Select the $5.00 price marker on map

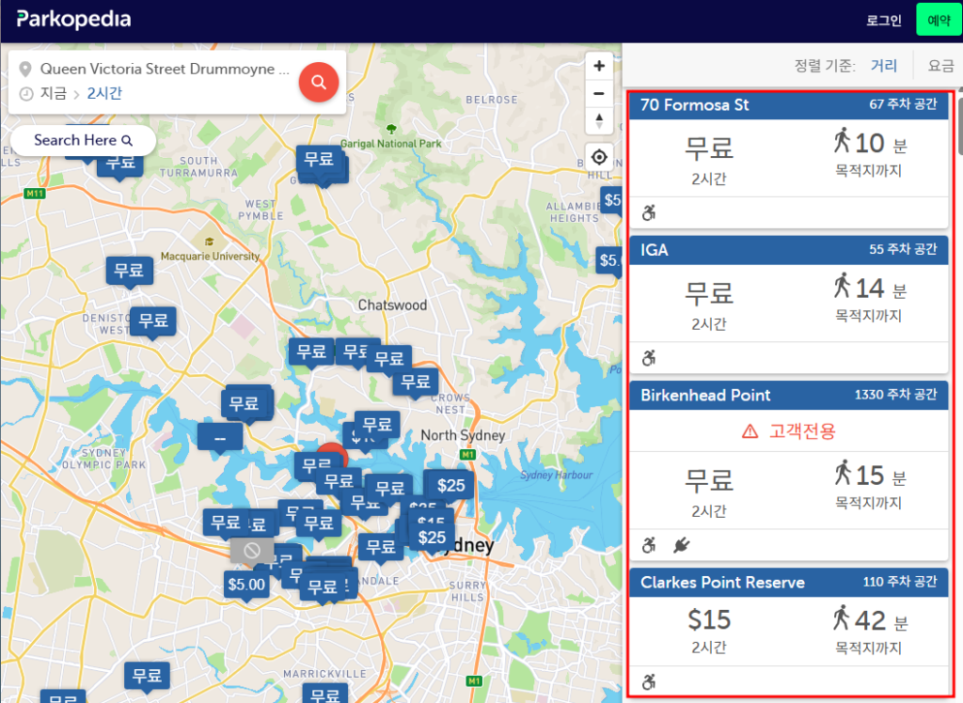247,585
